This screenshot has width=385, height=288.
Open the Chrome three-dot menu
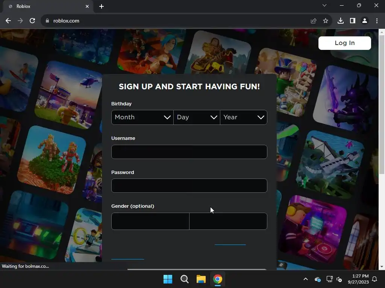pyautogui.click(x=377, y=21)
